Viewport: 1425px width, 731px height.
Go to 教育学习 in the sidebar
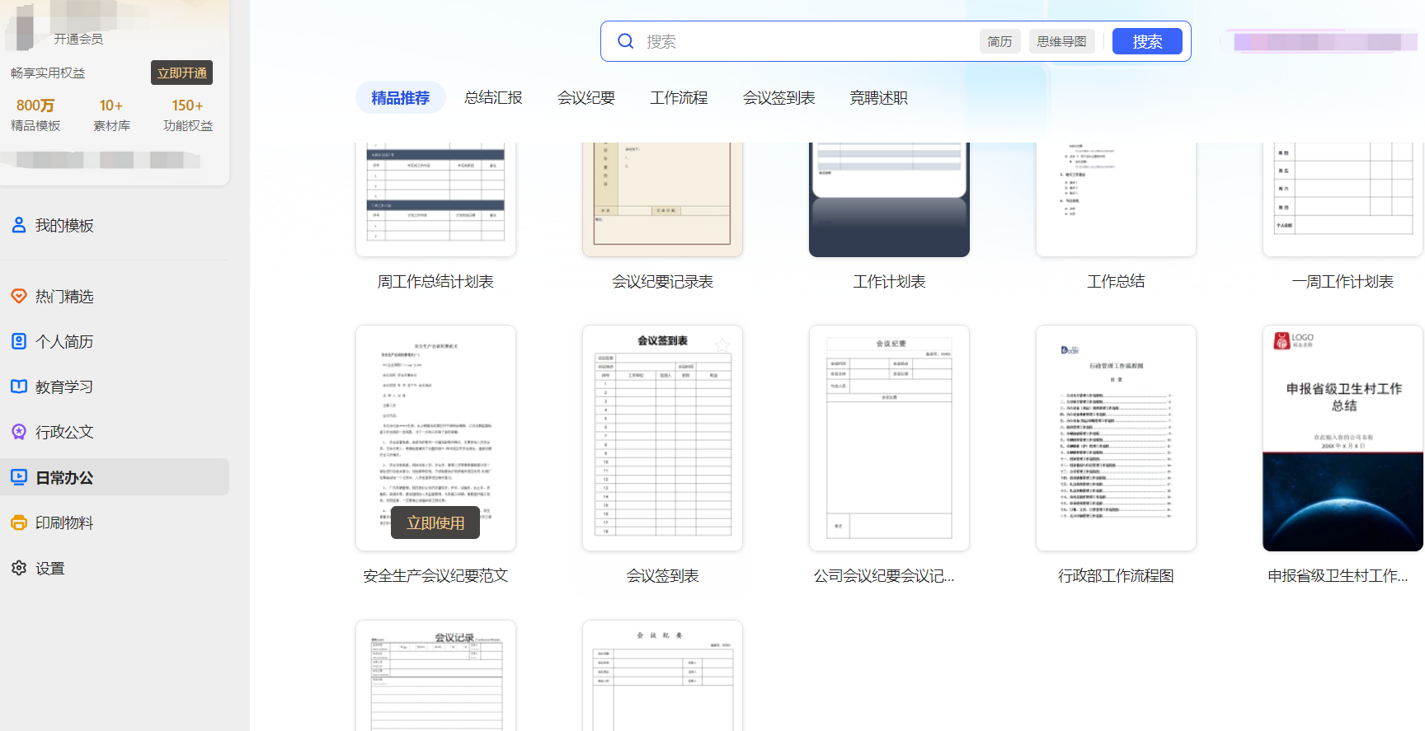click(x=115, y=387)
